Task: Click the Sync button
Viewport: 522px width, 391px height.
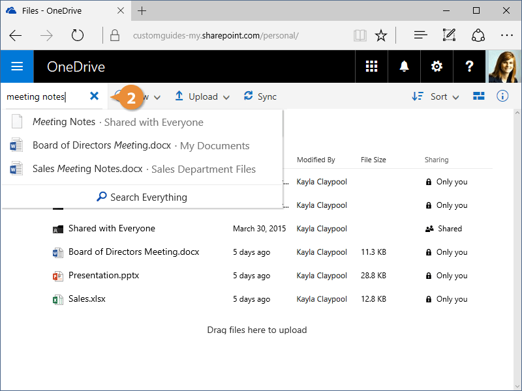Action: pos(260,96)
